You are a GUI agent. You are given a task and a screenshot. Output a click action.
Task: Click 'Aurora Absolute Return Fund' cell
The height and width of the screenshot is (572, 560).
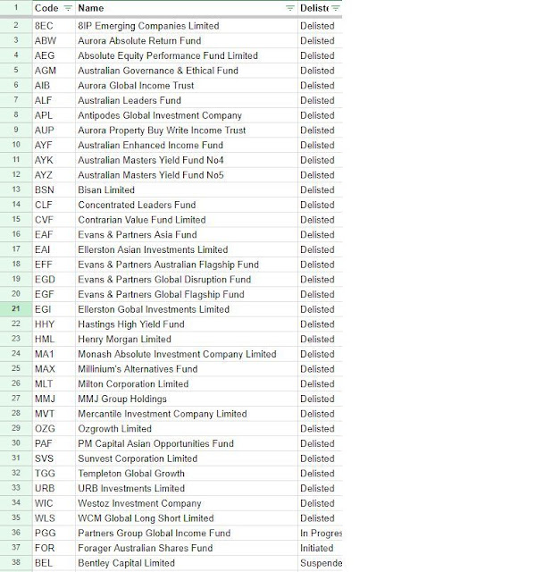tap(187, 41)
